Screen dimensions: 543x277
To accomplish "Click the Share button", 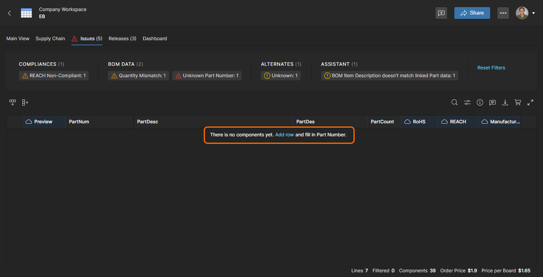I will [x=472, y=13].
